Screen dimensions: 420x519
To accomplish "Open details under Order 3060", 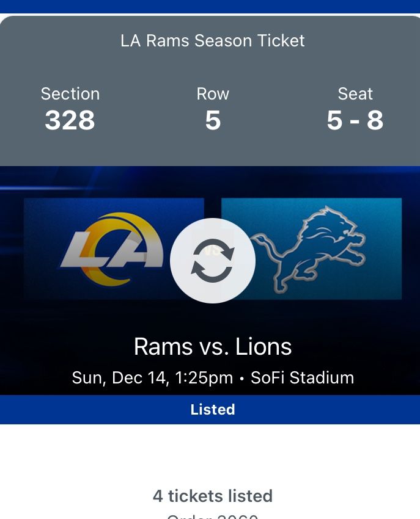I will click(x=212, y=515).
